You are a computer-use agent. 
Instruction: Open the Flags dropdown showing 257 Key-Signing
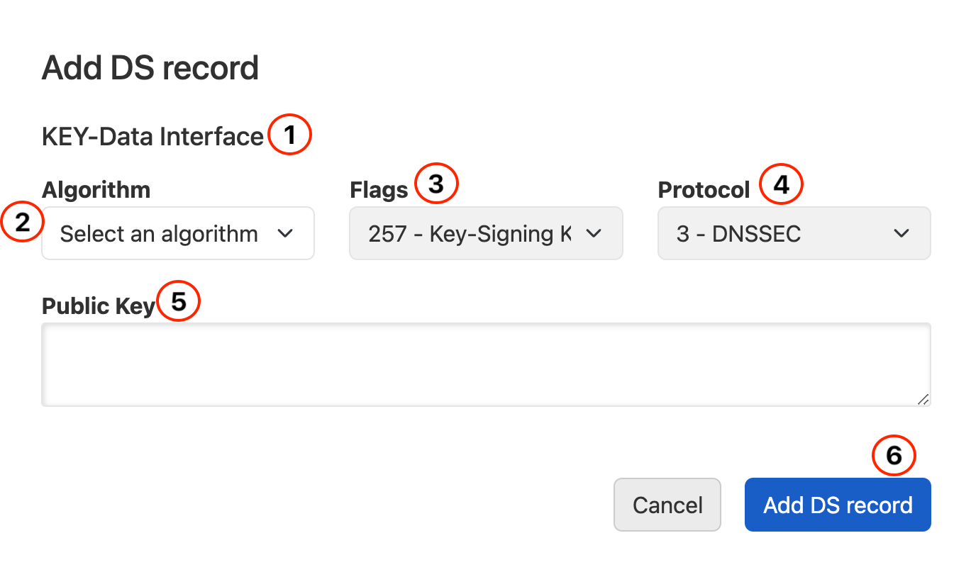coord(486,233)
